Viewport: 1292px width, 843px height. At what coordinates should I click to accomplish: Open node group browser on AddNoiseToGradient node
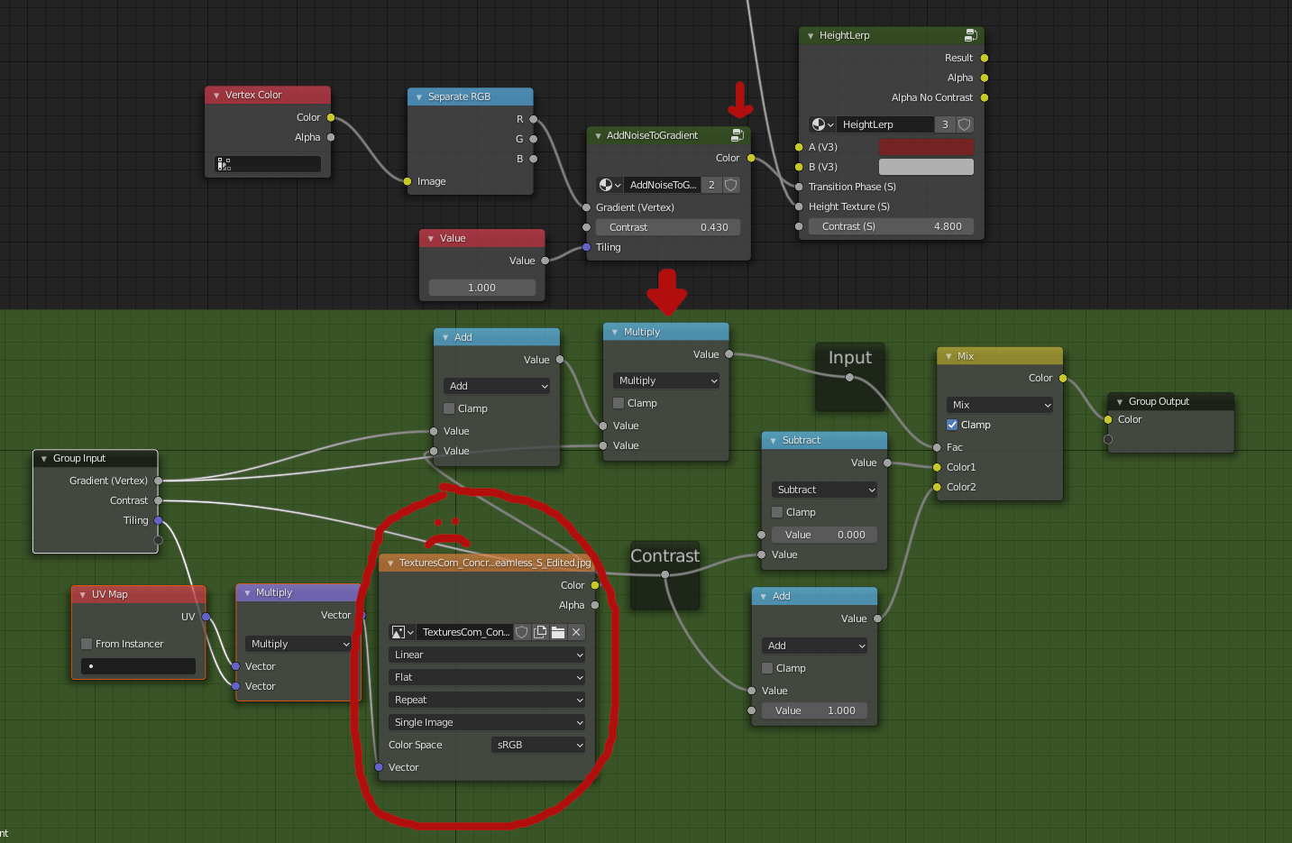click(x=609, y=185)
